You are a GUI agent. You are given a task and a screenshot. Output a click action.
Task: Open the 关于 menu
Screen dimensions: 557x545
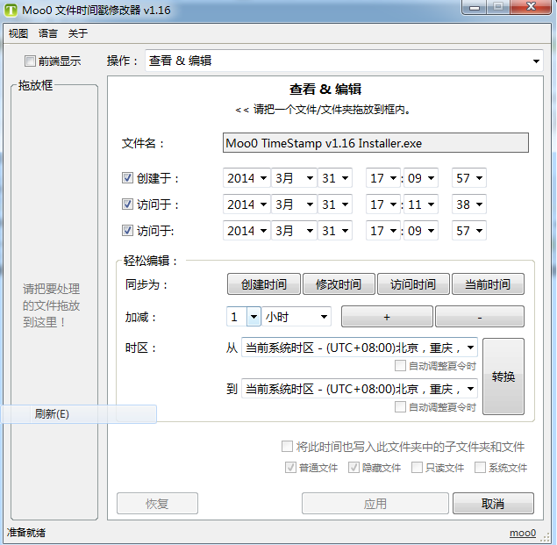[x=78, y=33]
